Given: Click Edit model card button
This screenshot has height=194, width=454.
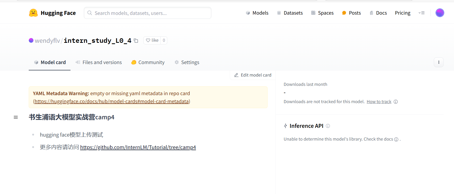Looking at the screenshot, I should pos(253,75).
